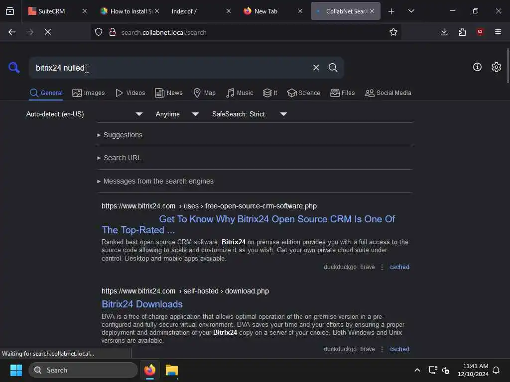Click the SearXNG magnifier logo
The height and width of the screenshot is (382, 510).
[x=14, y=68]
